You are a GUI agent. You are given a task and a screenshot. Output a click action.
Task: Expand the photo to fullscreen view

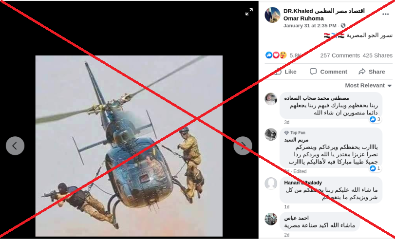point(249,12)
